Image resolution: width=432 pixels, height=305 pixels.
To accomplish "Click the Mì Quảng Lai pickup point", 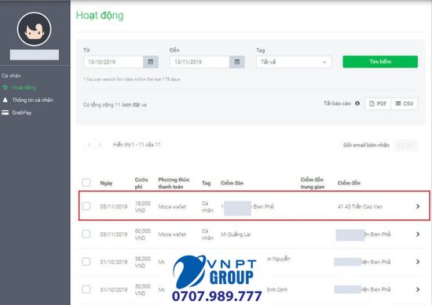I will point(236,234).
